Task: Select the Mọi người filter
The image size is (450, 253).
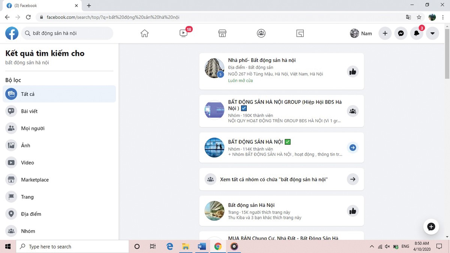Action: click(x=59, y=128)
